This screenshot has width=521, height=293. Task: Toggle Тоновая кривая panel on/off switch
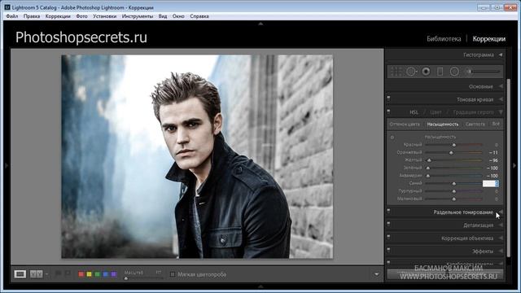388,98
